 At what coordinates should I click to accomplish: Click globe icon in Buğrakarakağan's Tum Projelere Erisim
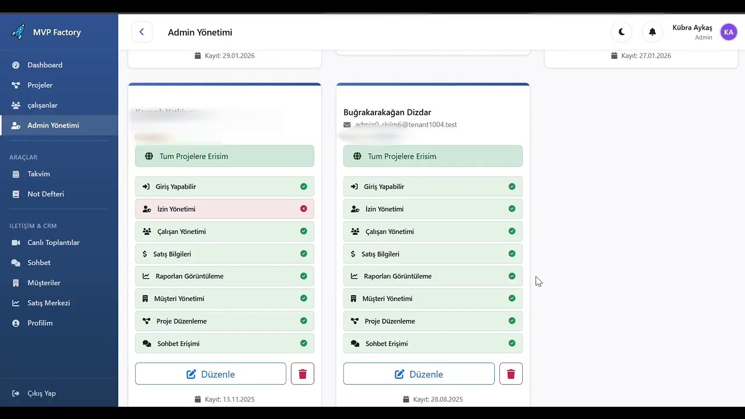[x=357, y=156]
